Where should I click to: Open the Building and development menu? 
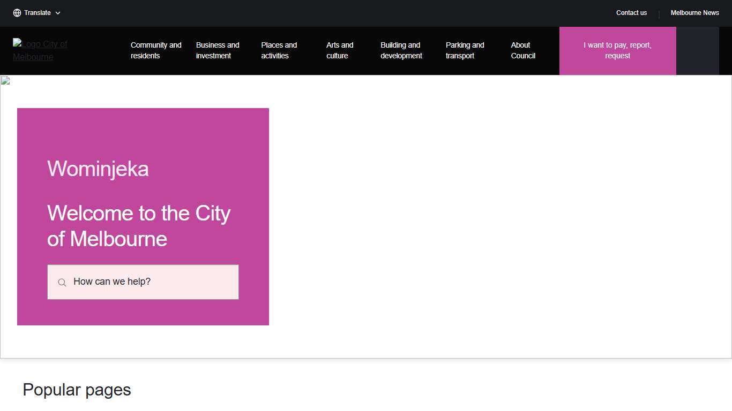[400, 50]
